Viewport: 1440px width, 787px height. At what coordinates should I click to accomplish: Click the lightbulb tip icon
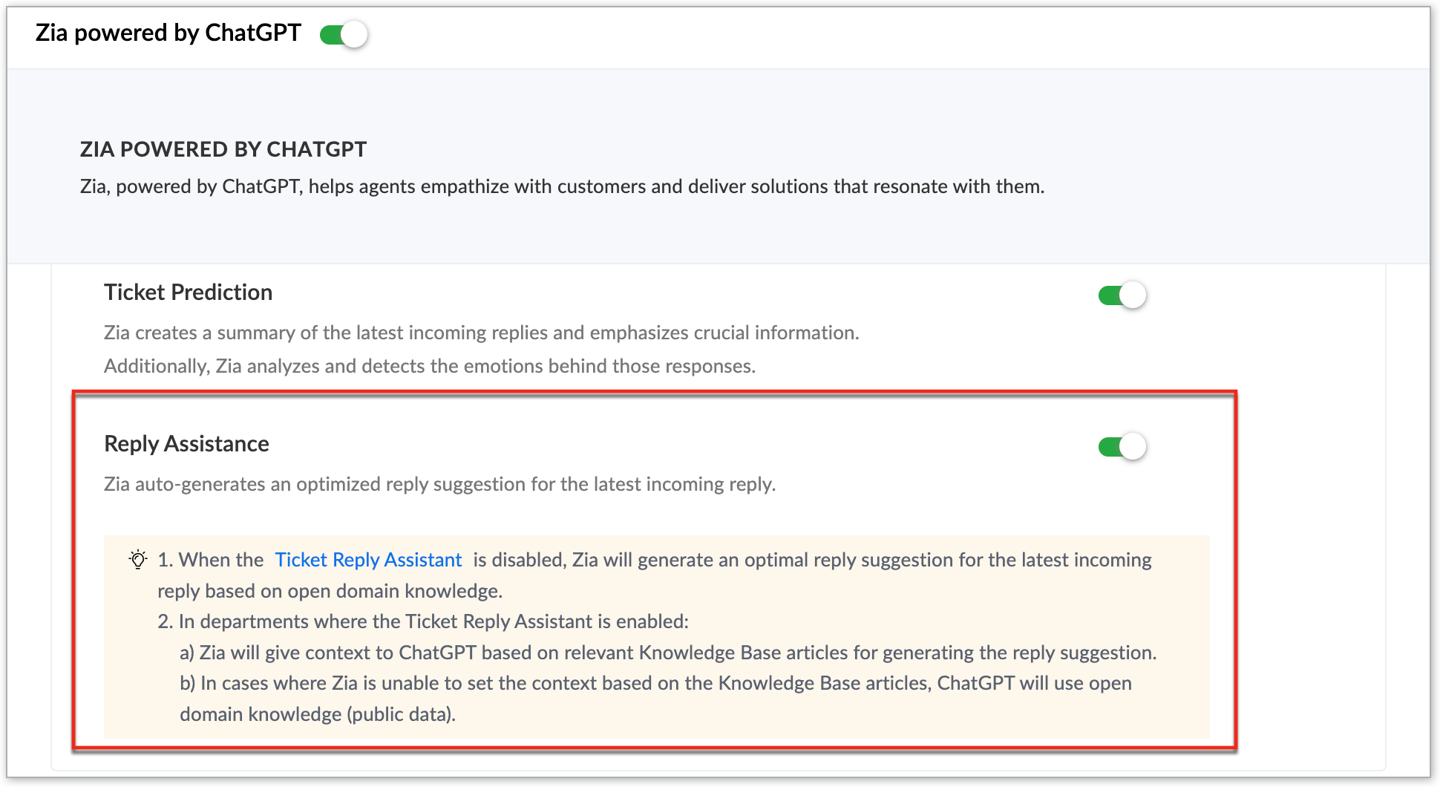[138, 559]
